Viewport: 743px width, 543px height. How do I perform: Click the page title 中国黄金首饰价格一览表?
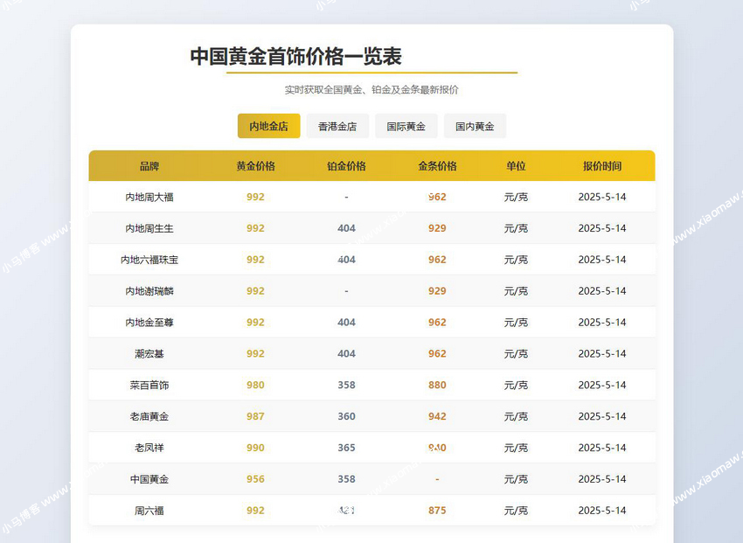[x=295, y=56]
